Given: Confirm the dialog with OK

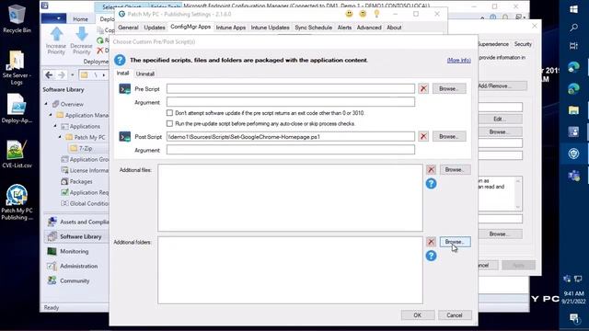Looking at the screenshot, I should pos(417,315).
